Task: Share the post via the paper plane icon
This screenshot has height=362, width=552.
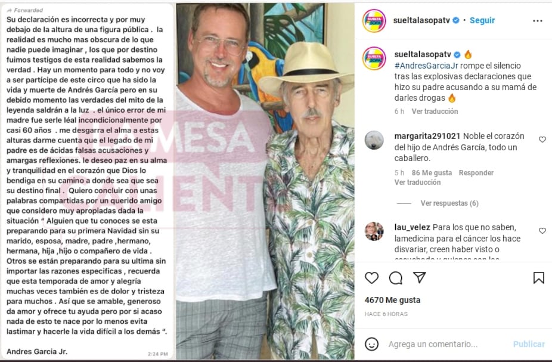Action: click(420, 277)
